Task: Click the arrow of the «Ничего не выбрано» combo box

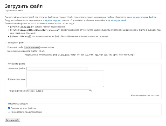Action: (90, 91)
